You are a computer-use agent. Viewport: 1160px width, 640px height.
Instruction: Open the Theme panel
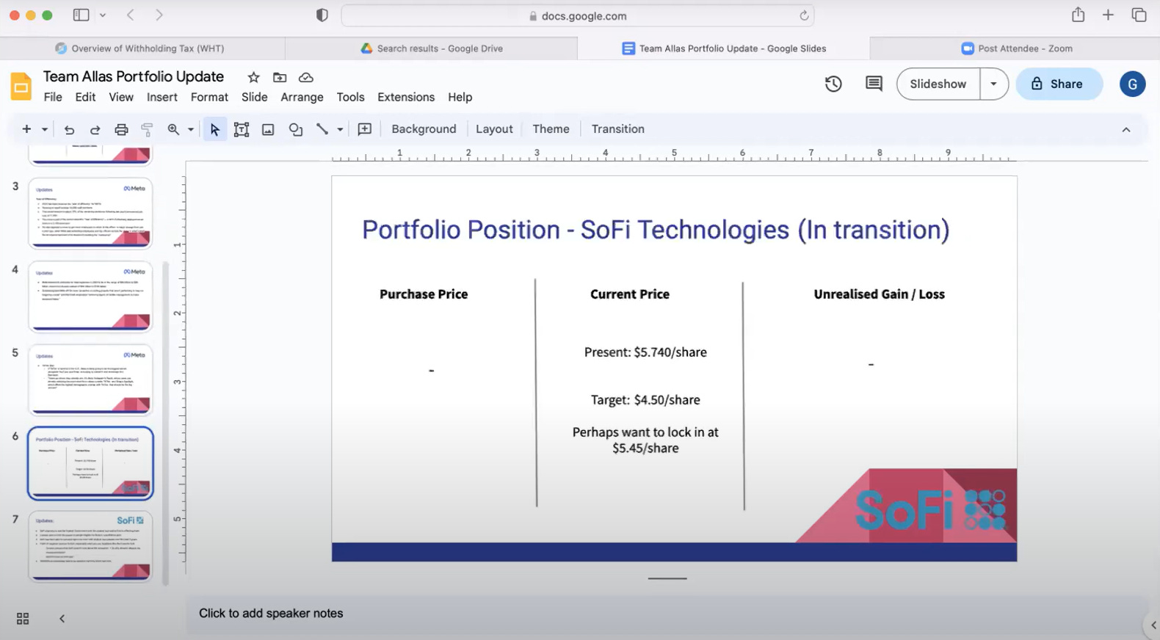[551, 129]
